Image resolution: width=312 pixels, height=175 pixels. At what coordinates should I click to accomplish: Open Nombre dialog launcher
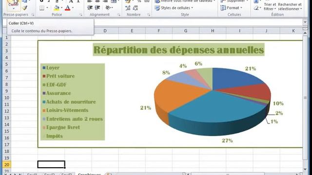(x=149, y=15)
